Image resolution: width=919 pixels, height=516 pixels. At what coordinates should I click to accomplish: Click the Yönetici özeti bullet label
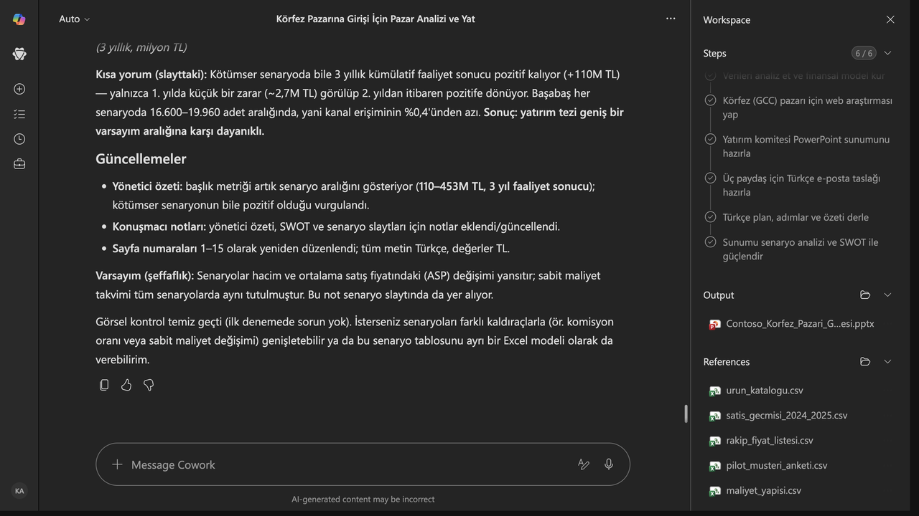(147, 186)
